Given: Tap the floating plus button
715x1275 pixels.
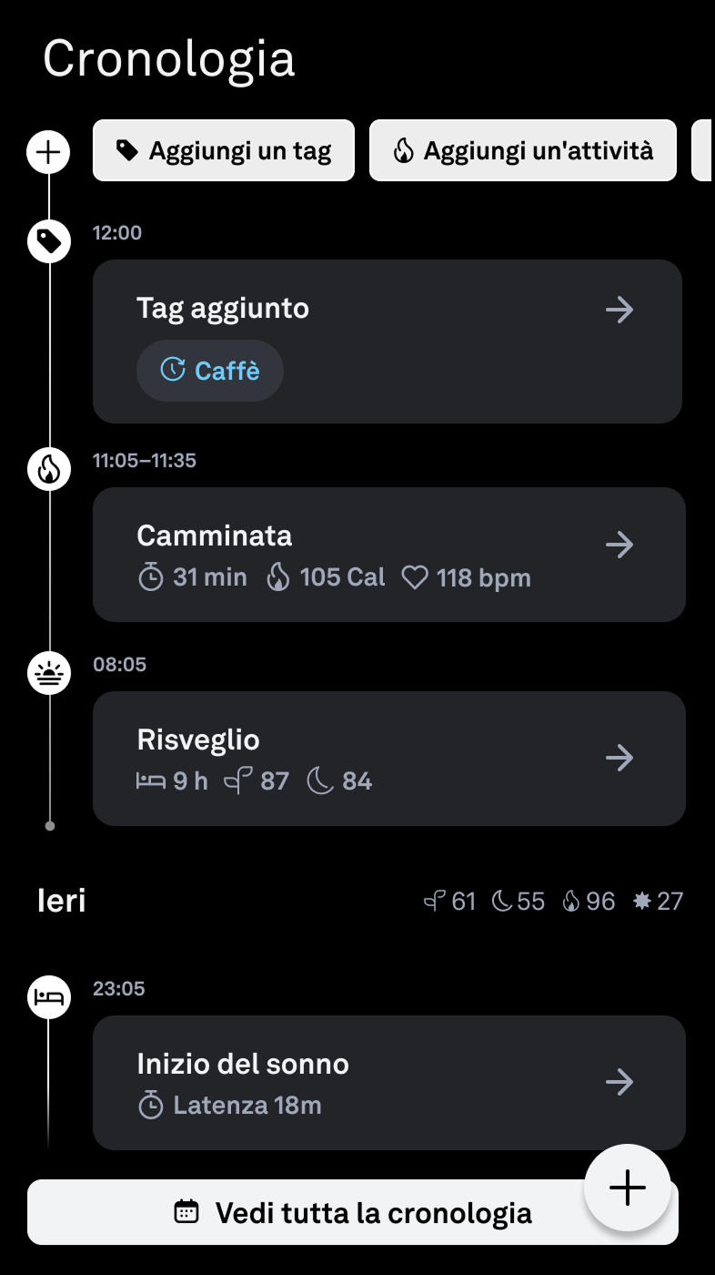Looking at the screenshot, I should [x=627, y=1188].
